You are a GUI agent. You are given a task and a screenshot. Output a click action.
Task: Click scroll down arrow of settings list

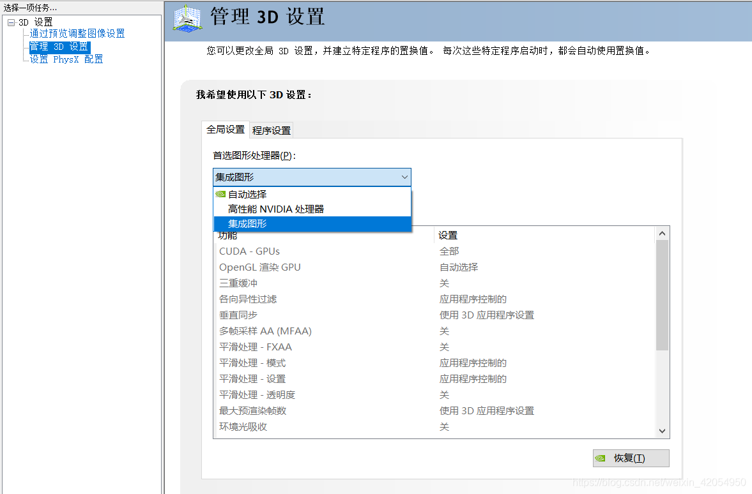(663, 431)
